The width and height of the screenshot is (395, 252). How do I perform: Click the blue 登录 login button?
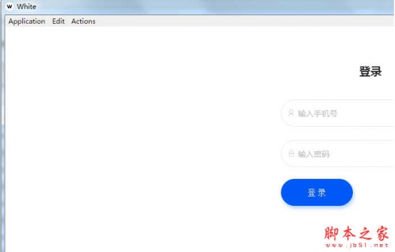pyautogui.click(x=317, y=193)
